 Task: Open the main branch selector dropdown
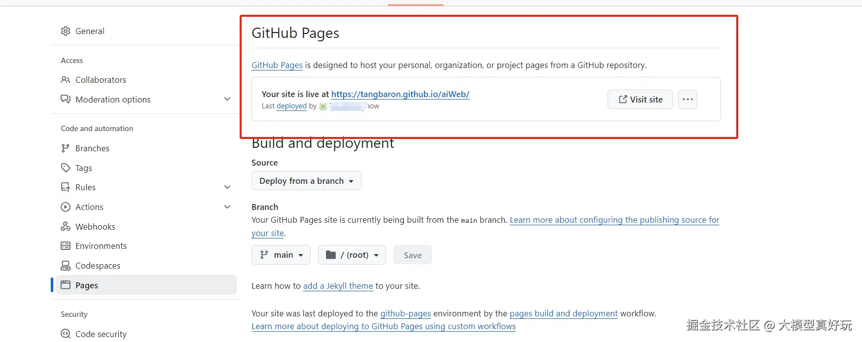[281, 255]
